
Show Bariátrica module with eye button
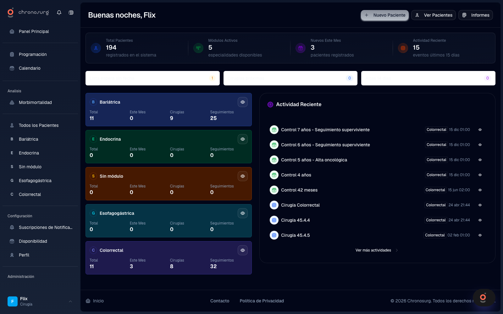point(243,102)
